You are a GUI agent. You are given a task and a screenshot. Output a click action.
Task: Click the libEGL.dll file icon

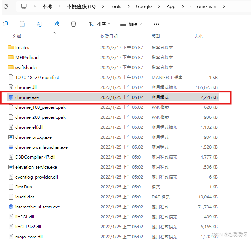(x=11, y=217)
